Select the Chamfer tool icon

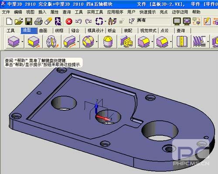pyautogui.click(x=162, y=41)
